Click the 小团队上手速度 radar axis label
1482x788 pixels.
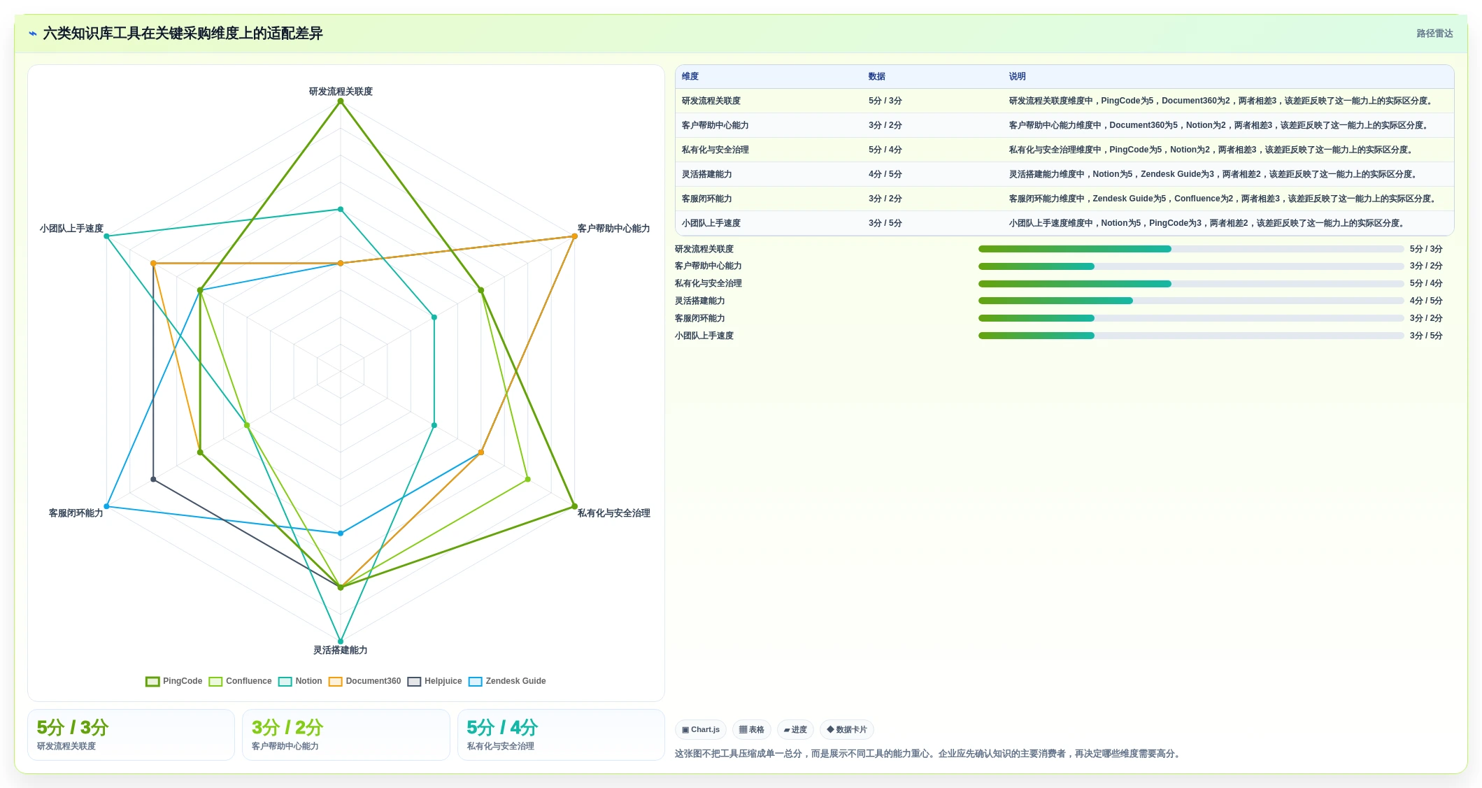(x=71, y=229)
